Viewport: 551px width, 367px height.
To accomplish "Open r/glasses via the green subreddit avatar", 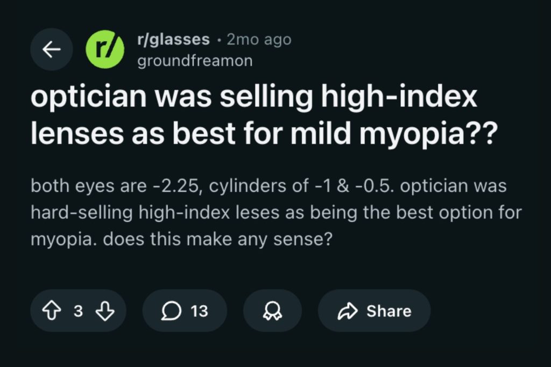I will (106, 49).
